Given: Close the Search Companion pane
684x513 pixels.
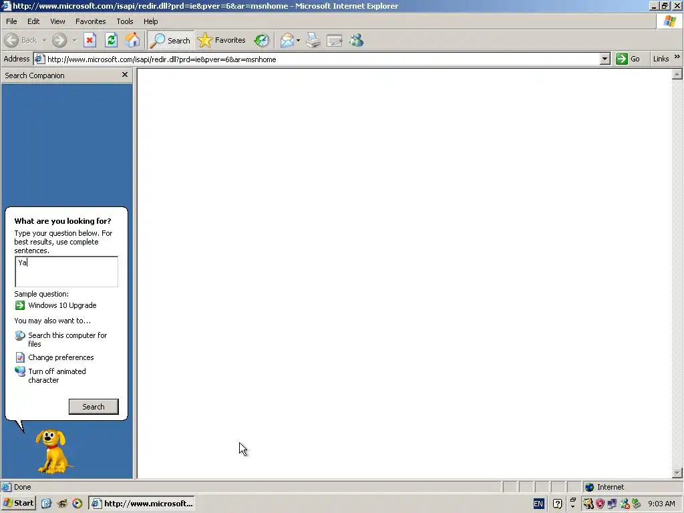Looking at the screenshot, I should (x=125, y=75).
